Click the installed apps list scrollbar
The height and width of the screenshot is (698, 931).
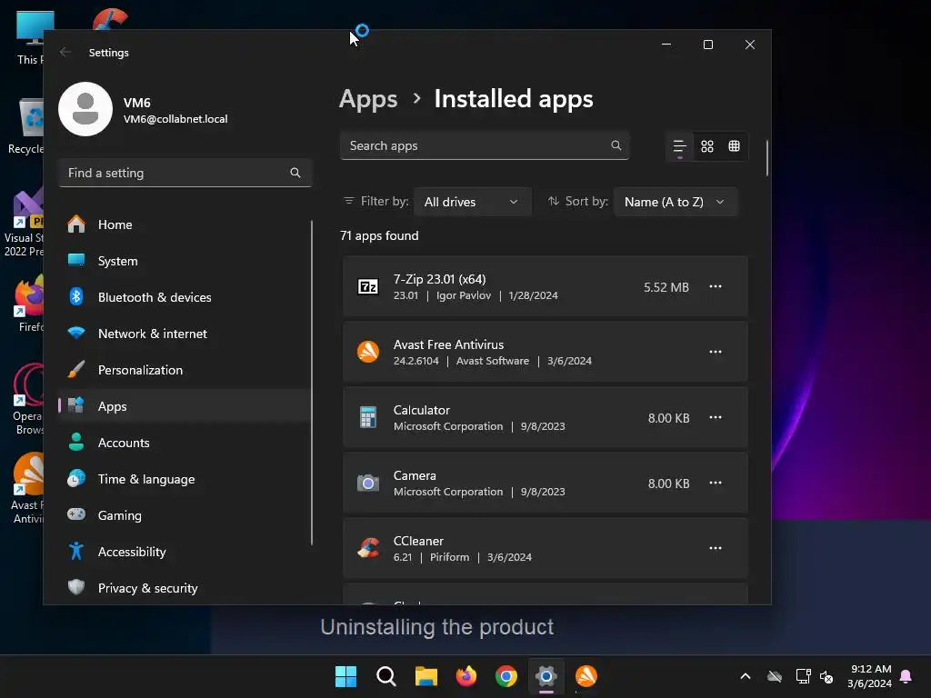pos(767,158)
